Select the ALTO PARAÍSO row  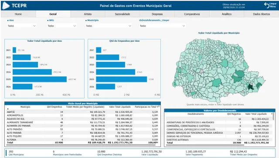coord(82,129)
